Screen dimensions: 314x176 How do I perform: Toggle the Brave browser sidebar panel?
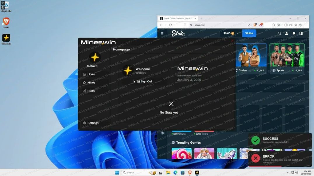coord(286,25)
